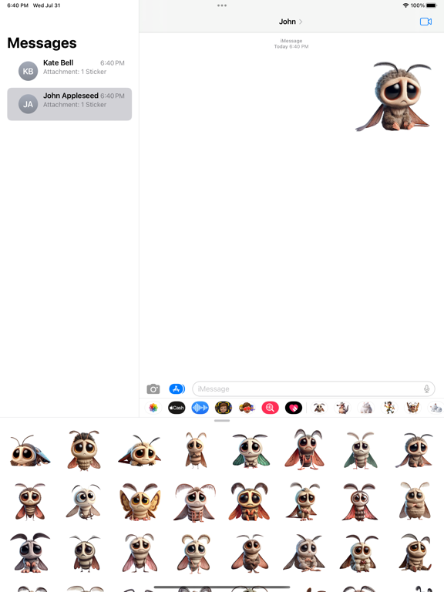Click the 6:40 PM status bar clock
The height and width of the screenshot is (592, 444).
[x=18, y=5]
